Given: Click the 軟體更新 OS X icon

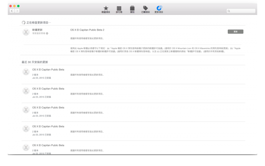Looking at the screenshot, I should (26, 32).
